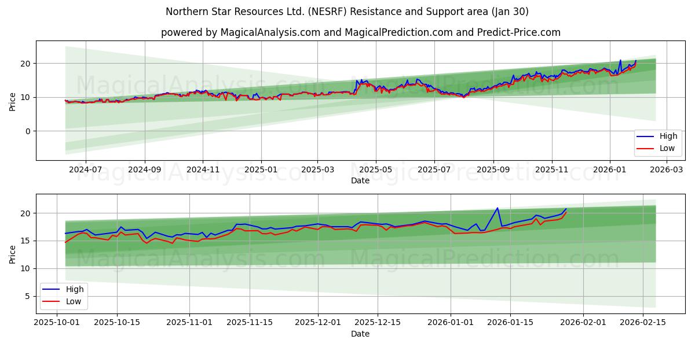Click the 2024-09 tick label
The image size is (695, 347).
click(x=144, y=169)
